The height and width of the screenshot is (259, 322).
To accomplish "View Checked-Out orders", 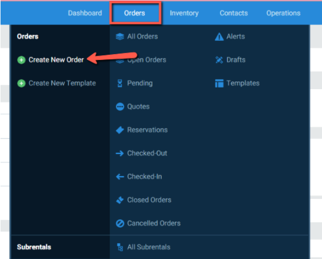I will [147, 153].
